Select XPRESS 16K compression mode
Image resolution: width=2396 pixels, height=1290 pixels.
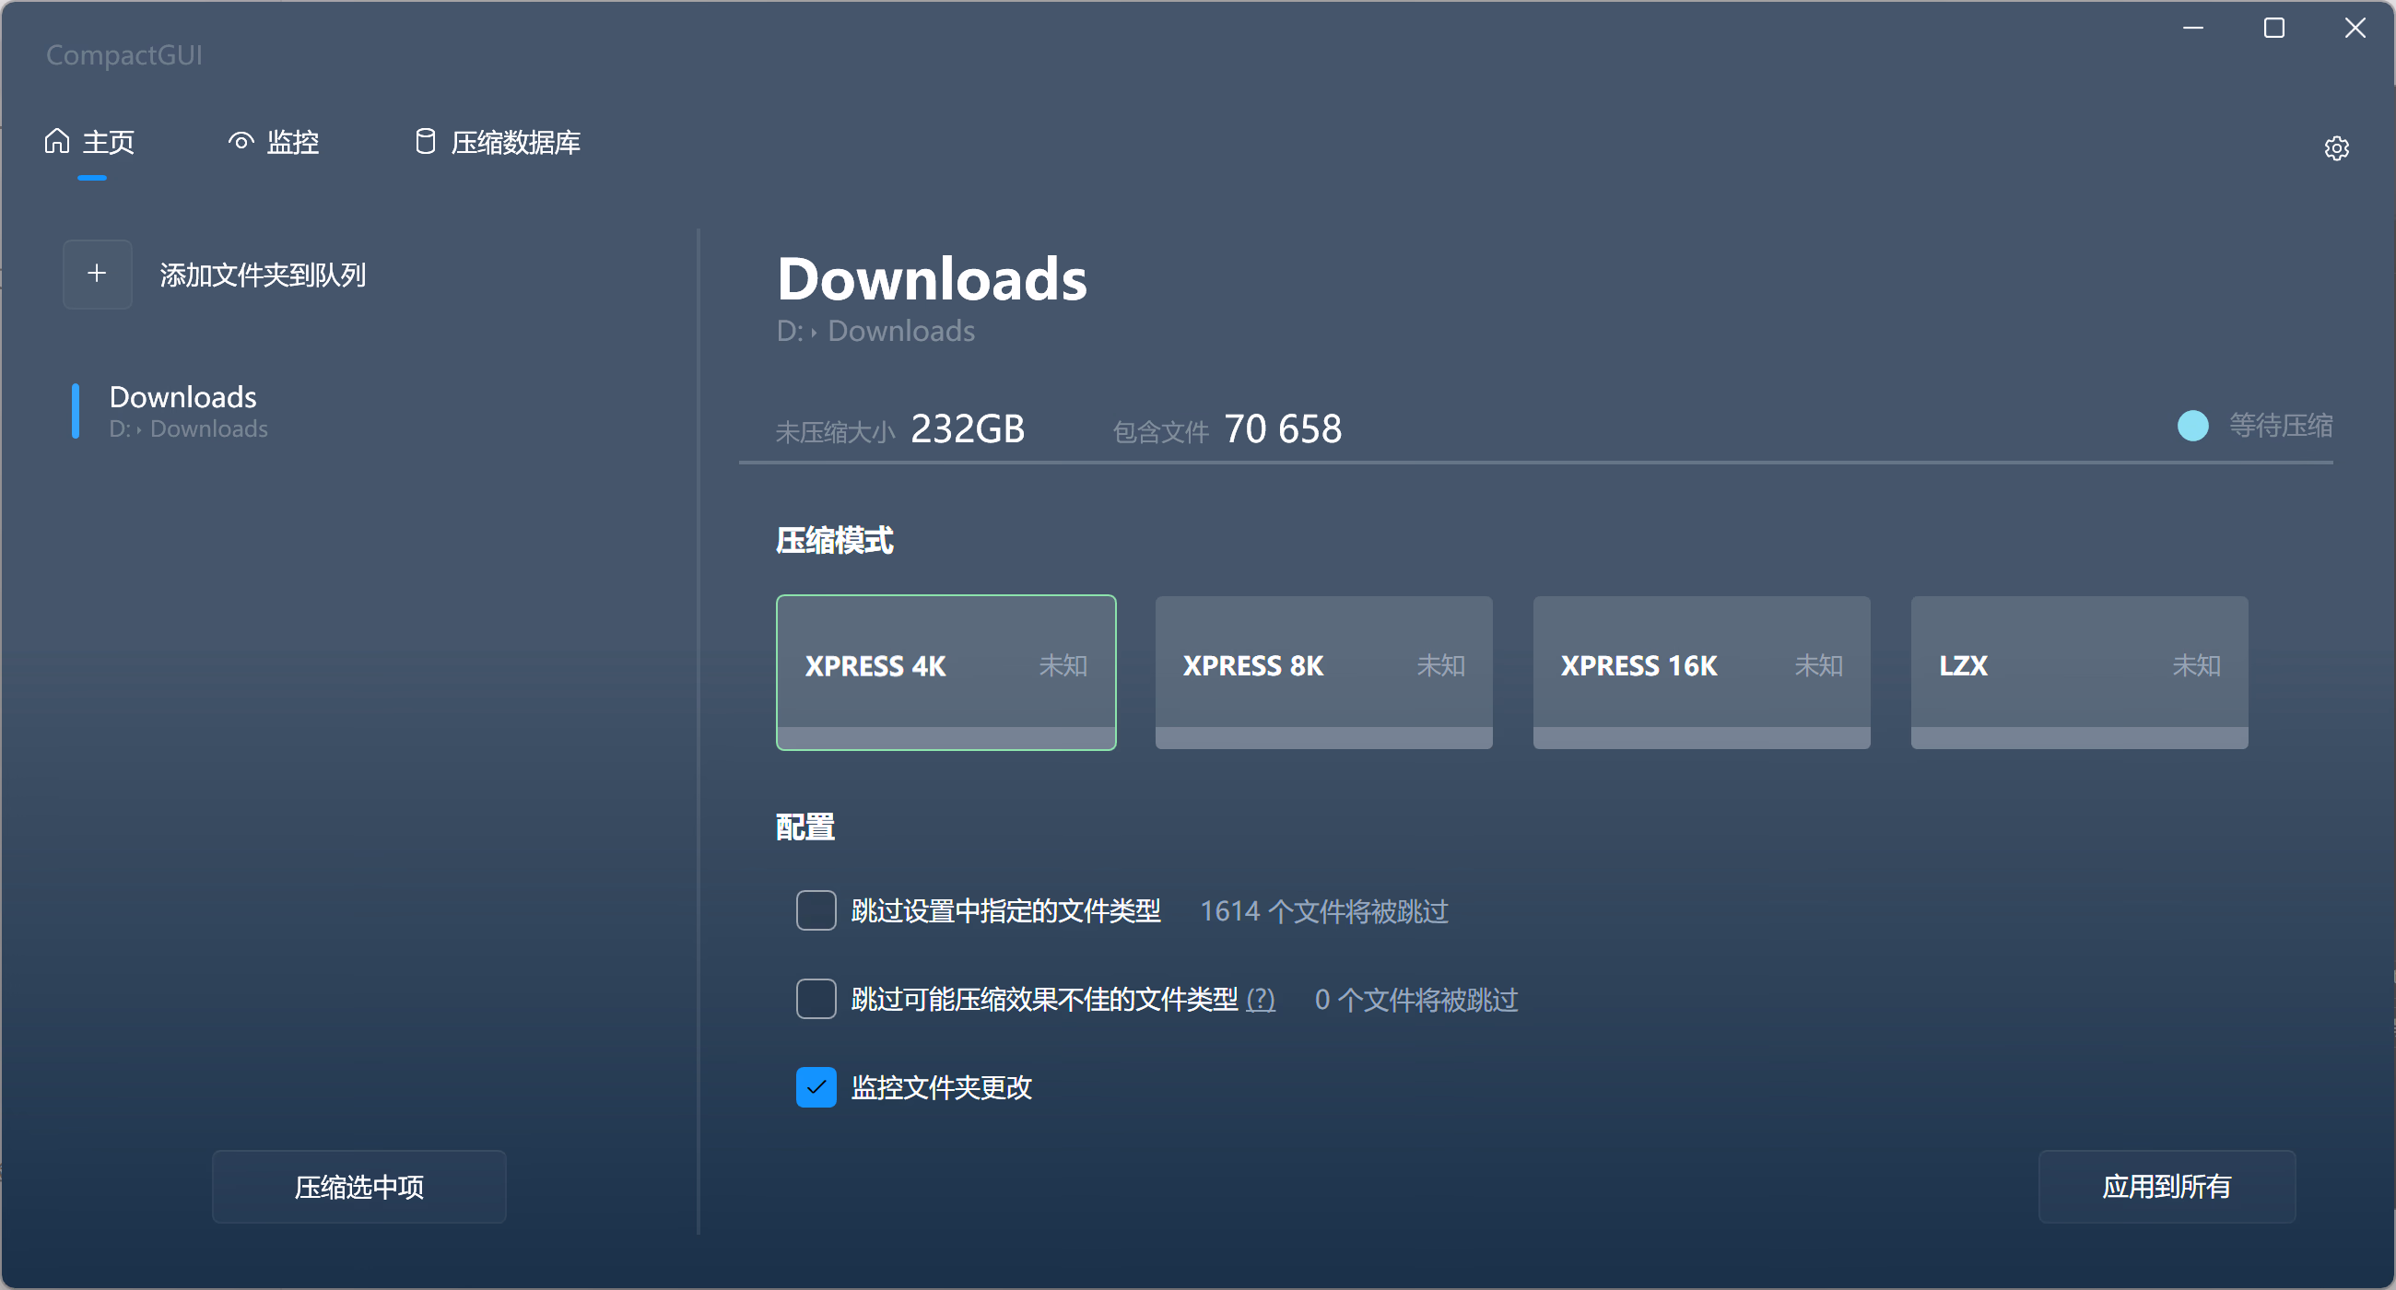(x=1701, y=673)
